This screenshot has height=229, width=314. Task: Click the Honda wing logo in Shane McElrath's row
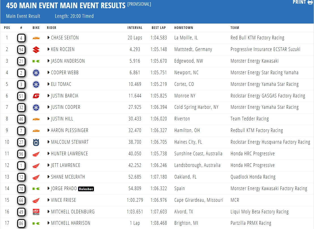(x=36, y=177)
